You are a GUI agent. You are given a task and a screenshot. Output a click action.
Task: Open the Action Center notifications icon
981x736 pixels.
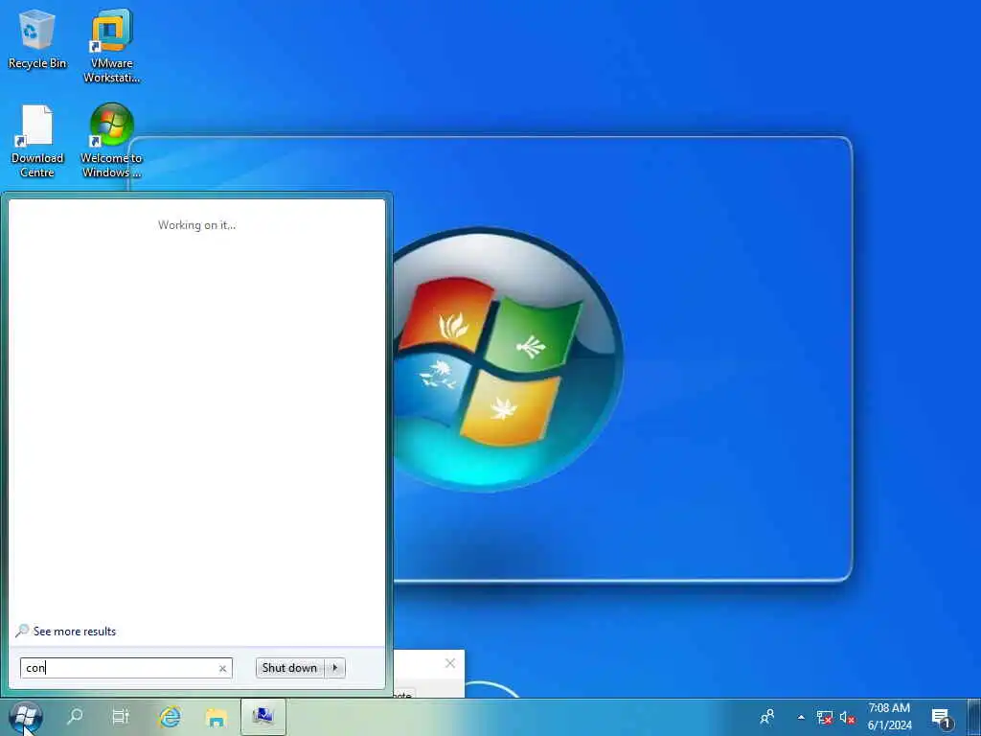(x=941, y=718)
